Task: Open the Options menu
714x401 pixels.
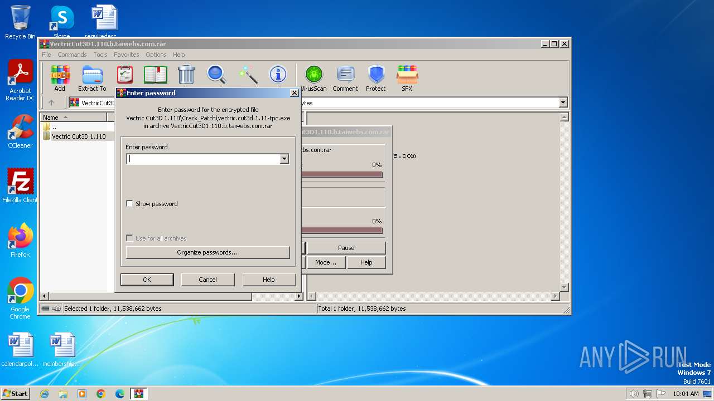Action: (156, 55)
